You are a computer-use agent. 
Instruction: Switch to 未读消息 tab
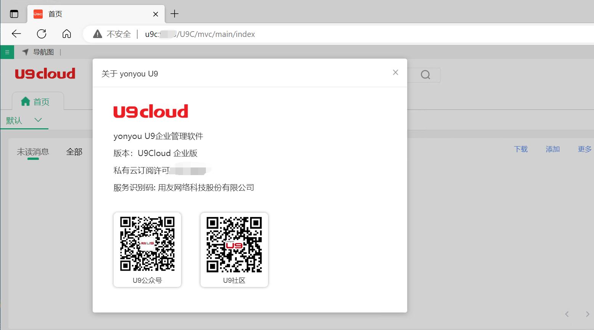coord(33,152)
